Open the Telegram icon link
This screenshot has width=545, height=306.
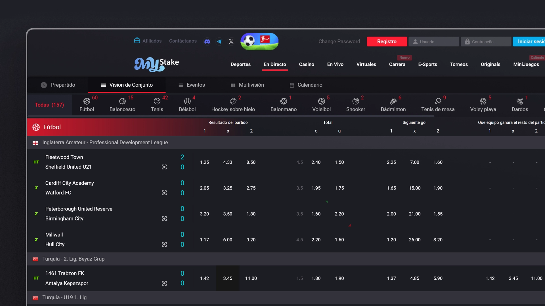point(219,42)
